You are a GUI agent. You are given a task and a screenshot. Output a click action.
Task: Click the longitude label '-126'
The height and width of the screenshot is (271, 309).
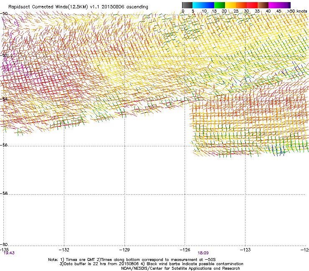pyautogui.click(x=185, y=250)
